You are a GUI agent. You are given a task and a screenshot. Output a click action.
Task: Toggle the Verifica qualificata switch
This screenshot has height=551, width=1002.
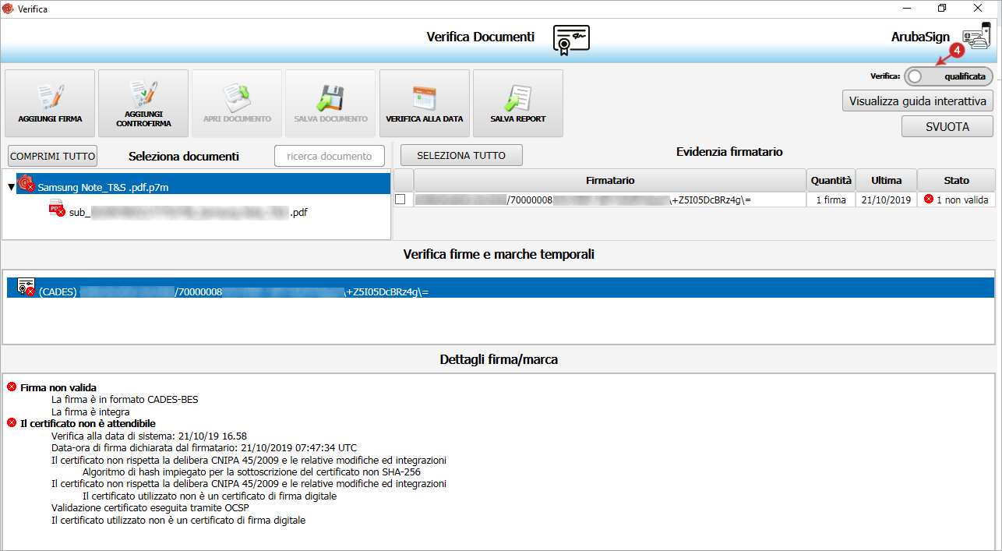949,76
